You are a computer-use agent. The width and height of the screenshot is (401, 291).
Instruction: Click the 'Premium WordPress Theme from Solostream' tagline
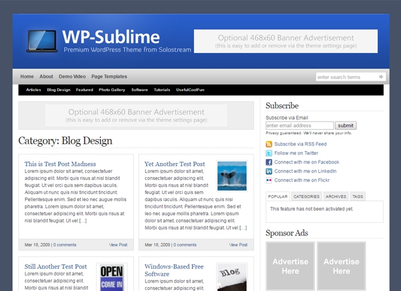click(x=127, y=50)
